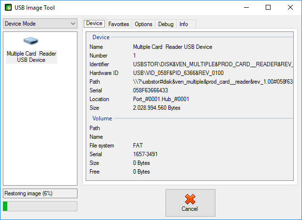
Task: Switch to the Debug tab
Action: (166, 24)
